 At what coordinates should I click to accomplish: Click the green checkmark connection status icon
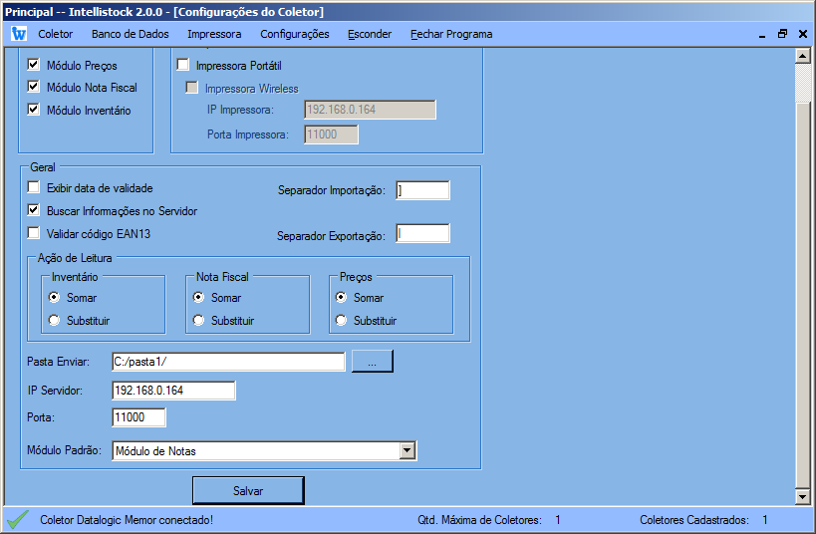pyautogui.click(x=18, y=519)
